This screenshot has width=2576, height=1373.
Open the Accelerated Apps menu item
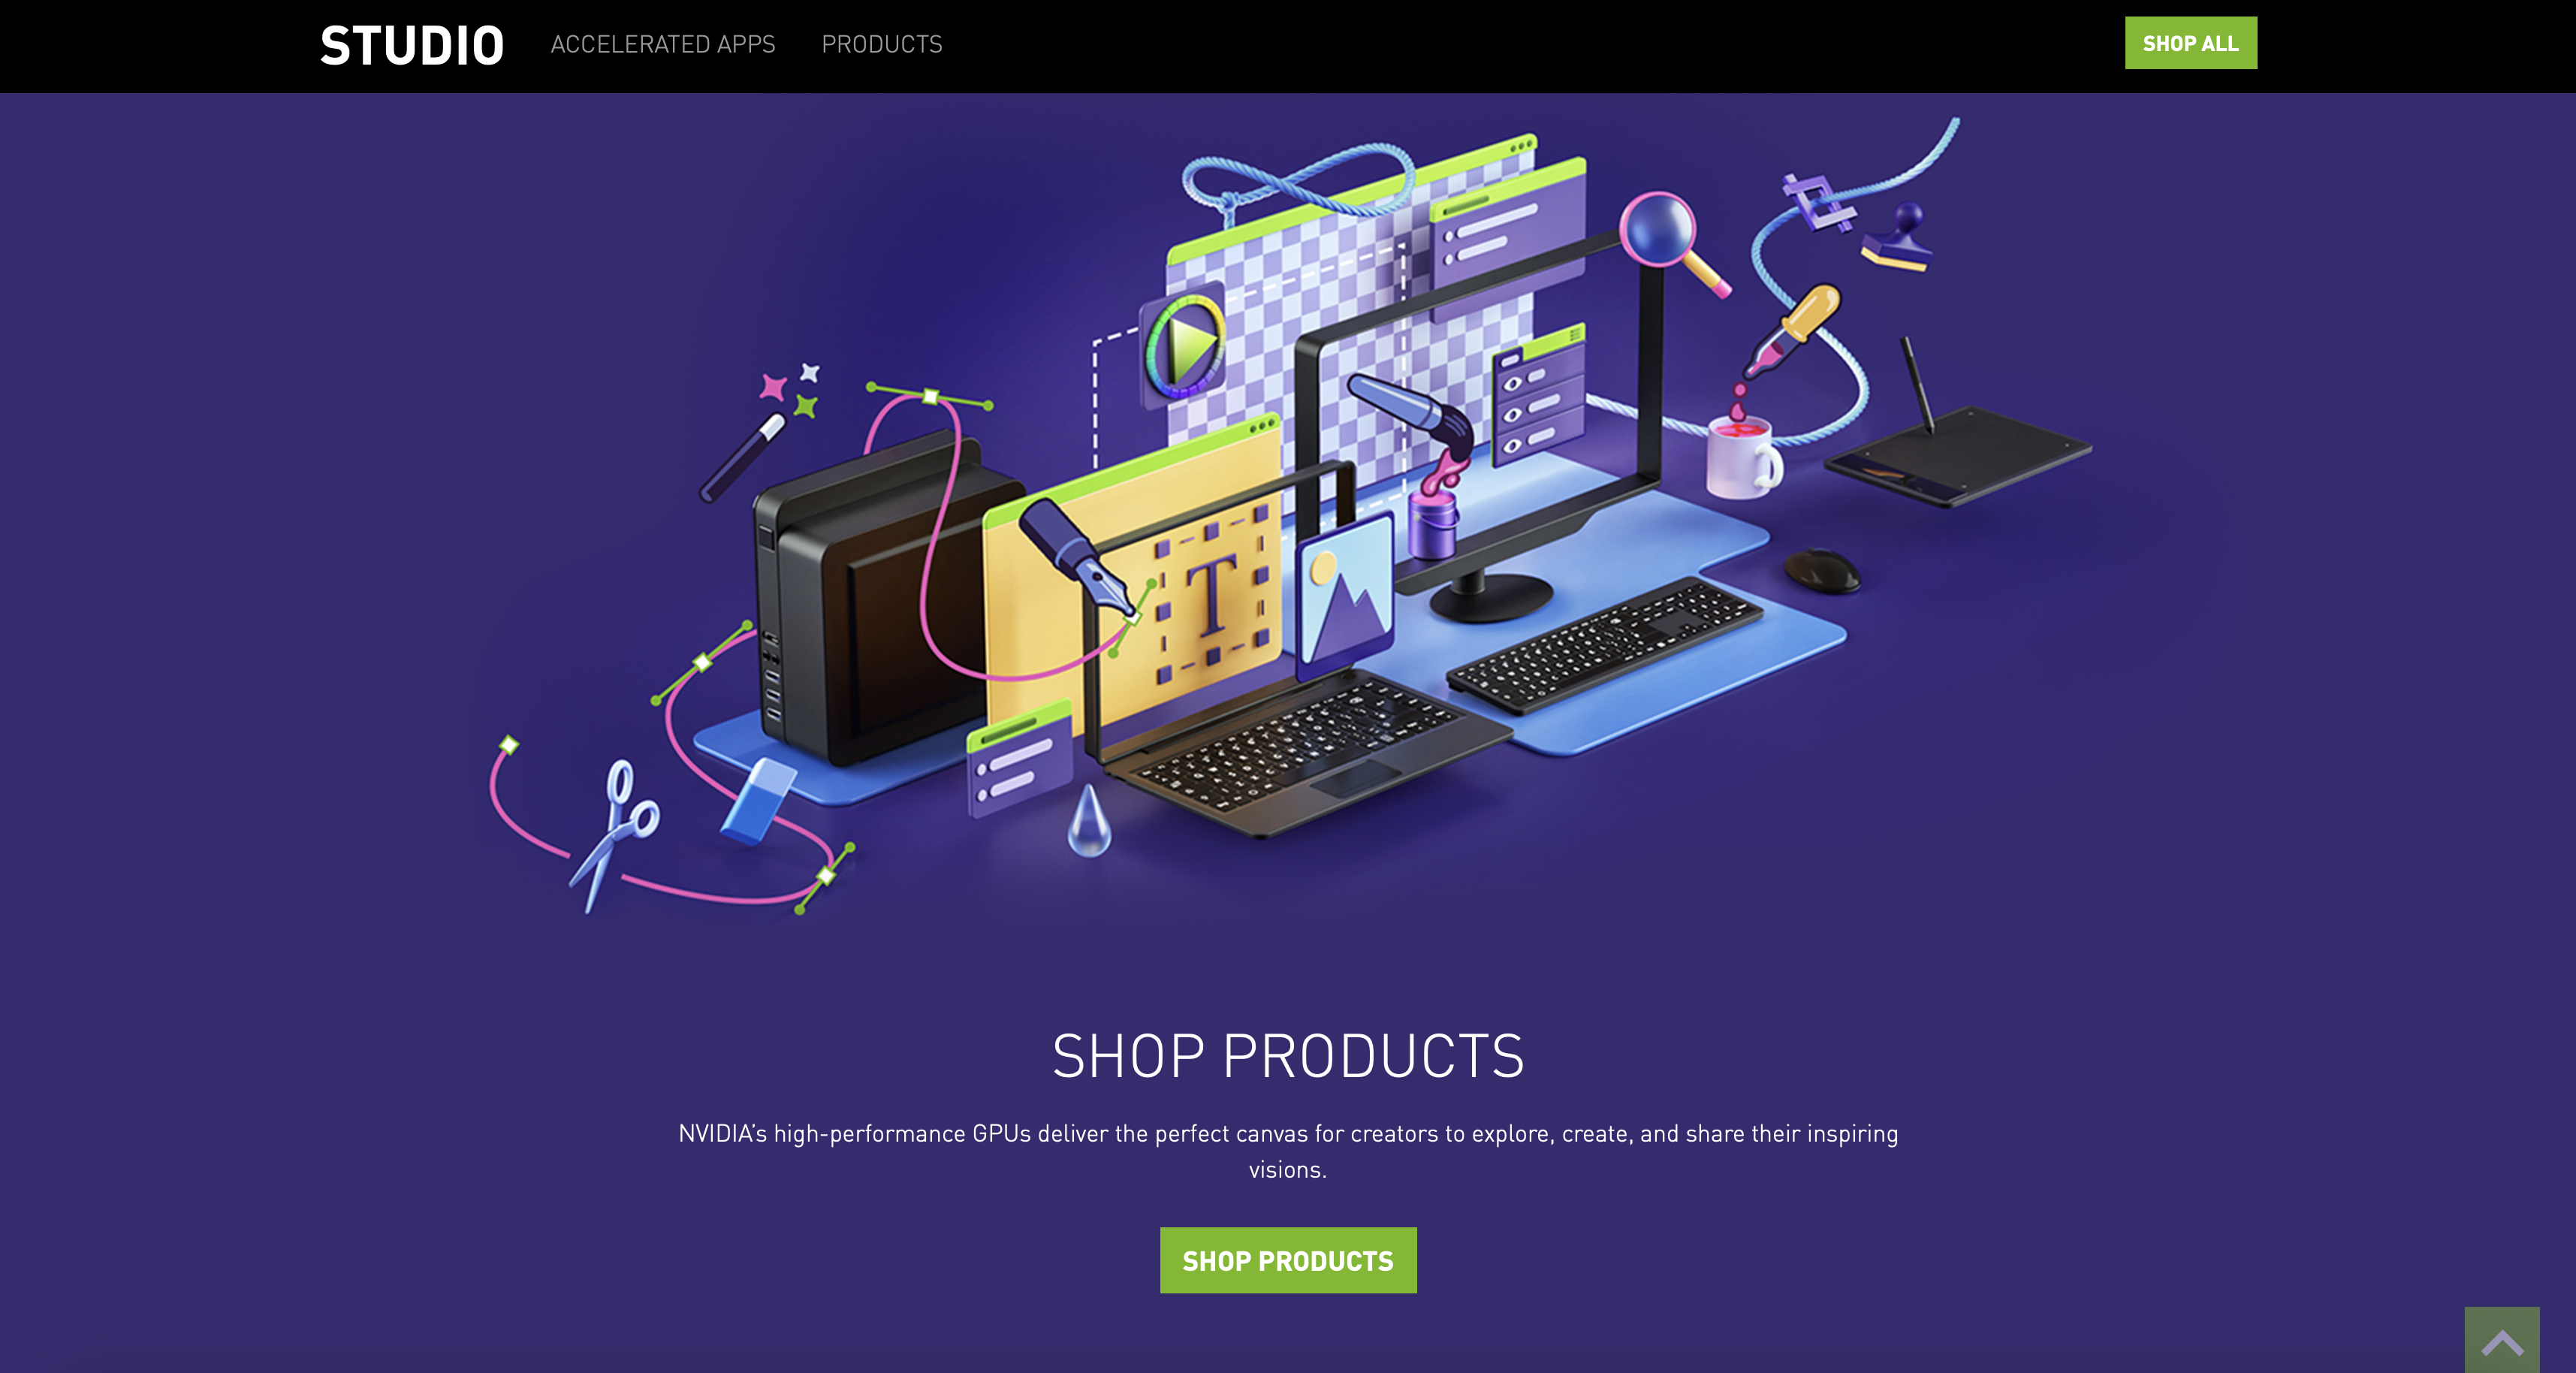point(663,44)
